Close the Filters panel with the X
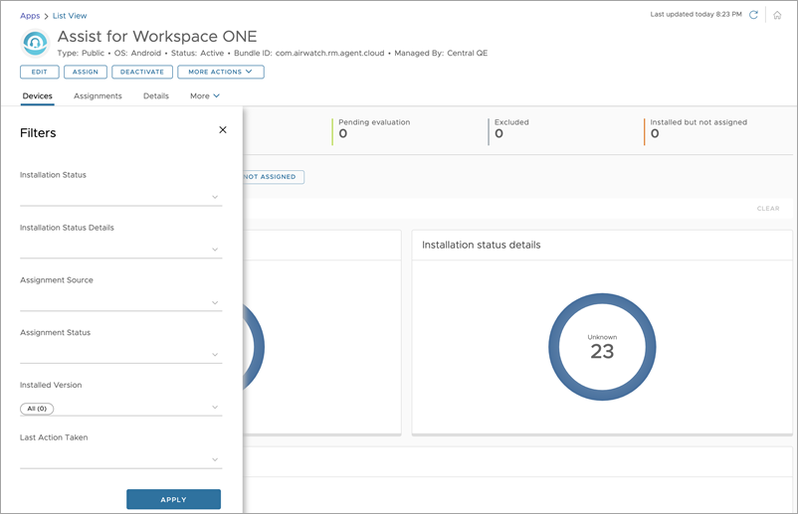The width and height of the screenshot is (798, 514). pyautogui.click(x=223, y=130)
